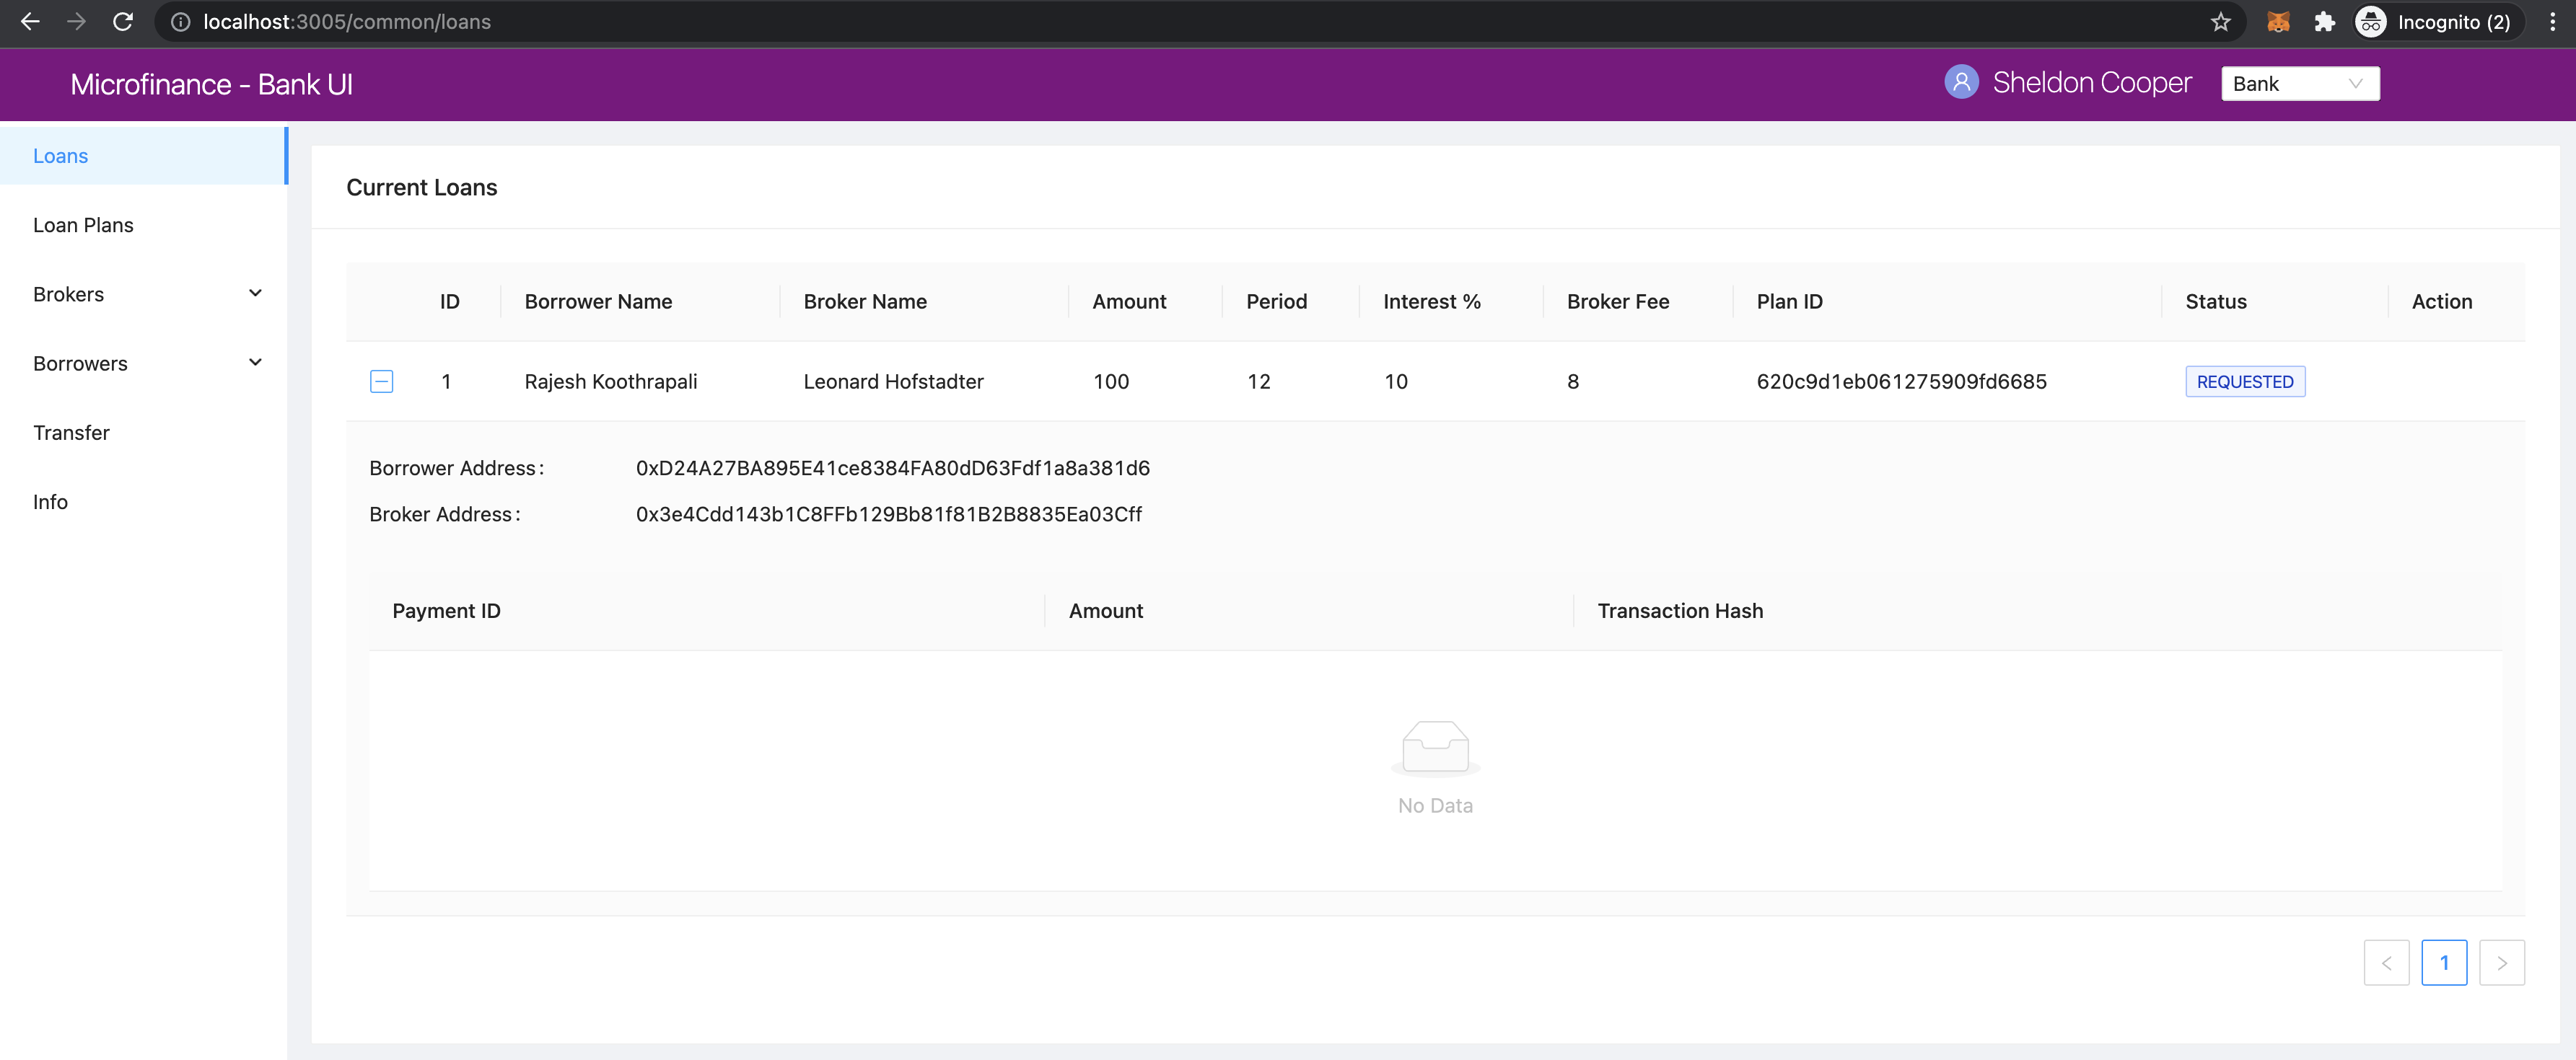
Task: Expand the Borrowers submenu chevron
Action: tap(255, 363)
